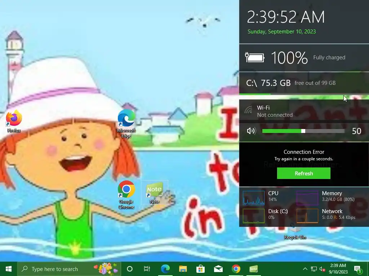This screenshot has height=276, width=369.
Task: Click the 100% battery level text
Action: [x=289, y=58]
